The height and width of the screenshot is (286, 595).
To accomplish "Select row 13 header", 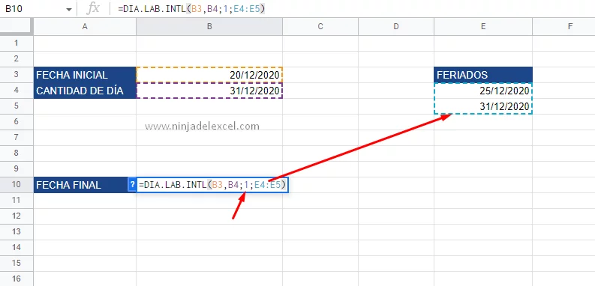I will coord(17,232).
